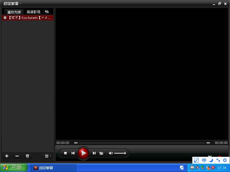The height and width of the screenshot is (172, 230).
Task: Click the fast-forward arrows beside the seek bar
Action: pyautogui.click(x=208, y=143)
